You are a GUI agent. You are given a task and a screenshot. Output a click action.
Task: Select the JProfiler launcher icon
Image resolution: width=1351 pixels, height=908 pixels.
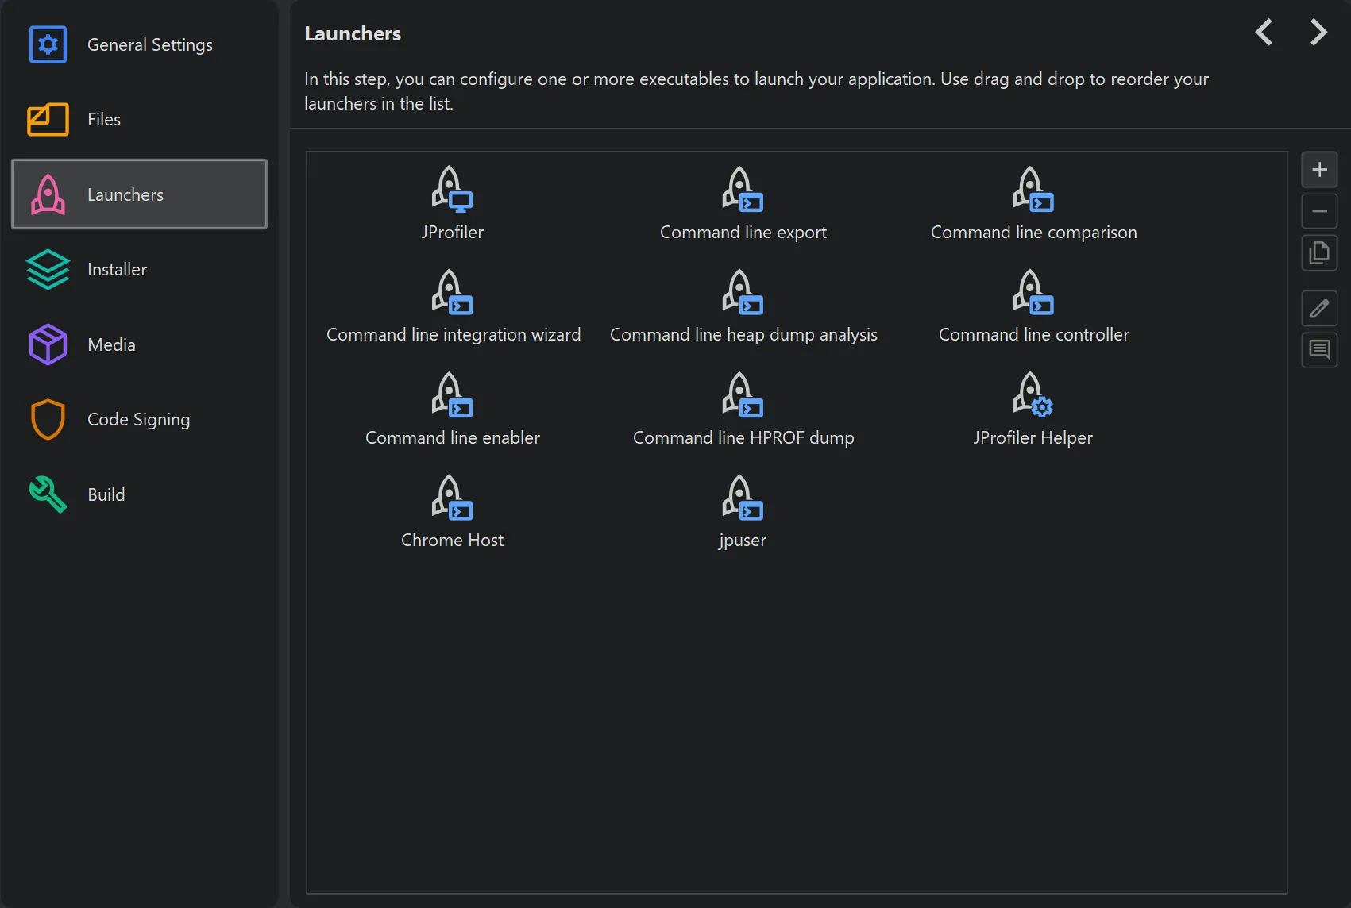[x=452, y=190]
